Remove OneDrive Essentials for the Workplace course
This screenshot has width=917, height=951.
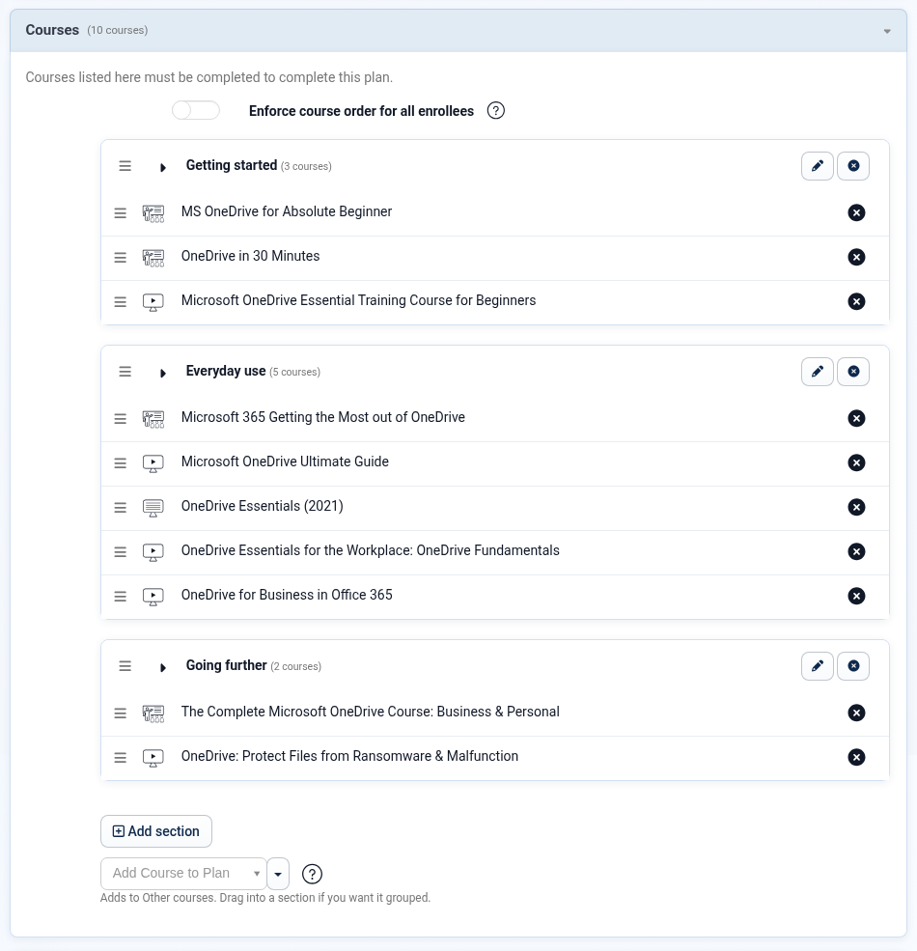tap(856, 551)
